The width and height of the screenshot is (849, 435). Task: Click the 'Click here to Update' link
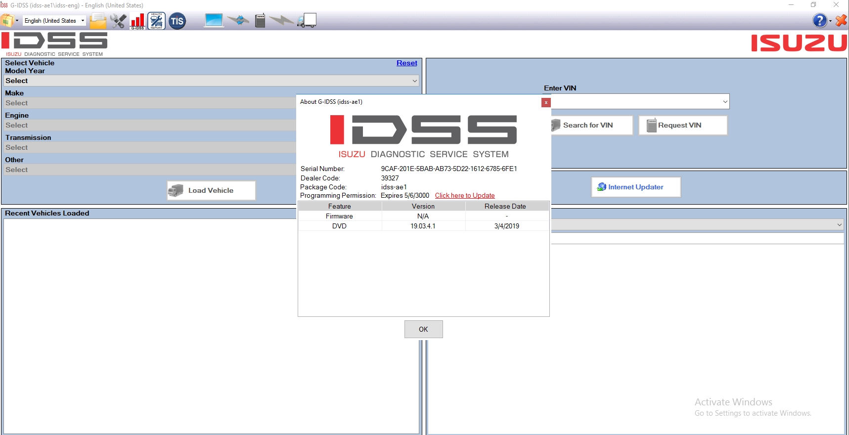click(x=465, y=195)
